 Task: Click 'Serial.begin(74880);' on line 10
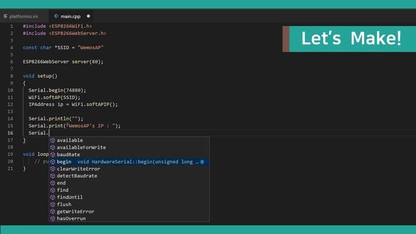pos(57,90)
